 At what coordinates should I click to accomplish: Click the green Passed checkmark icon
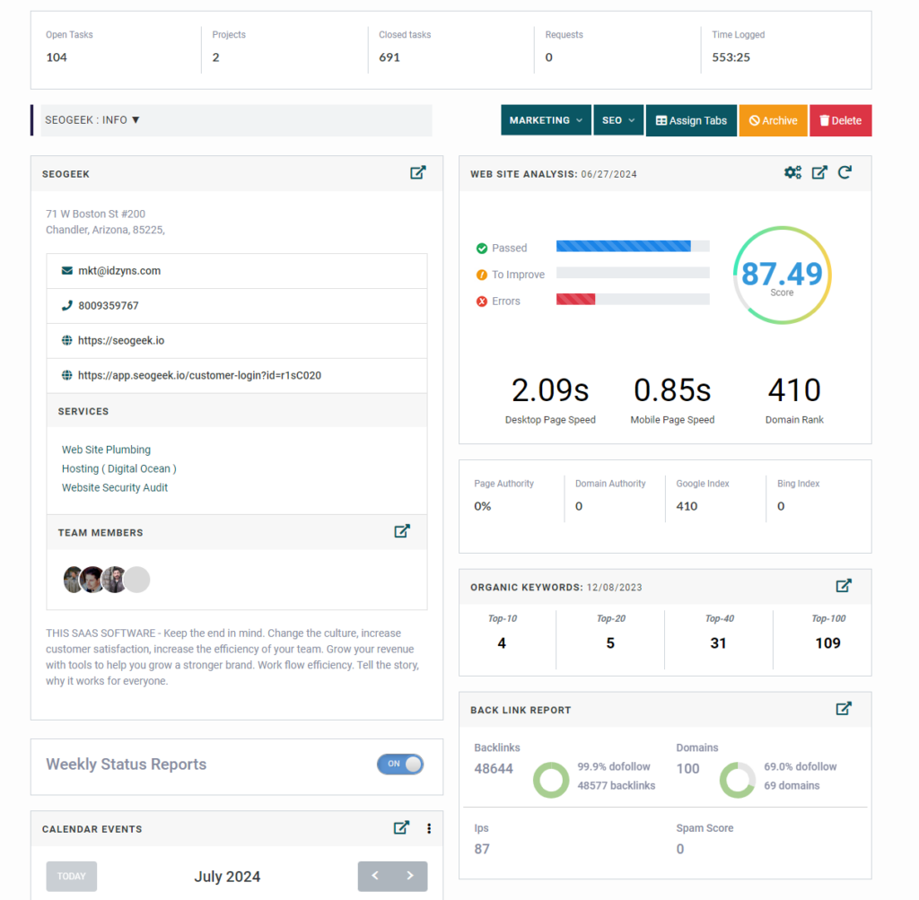point(482,249)
